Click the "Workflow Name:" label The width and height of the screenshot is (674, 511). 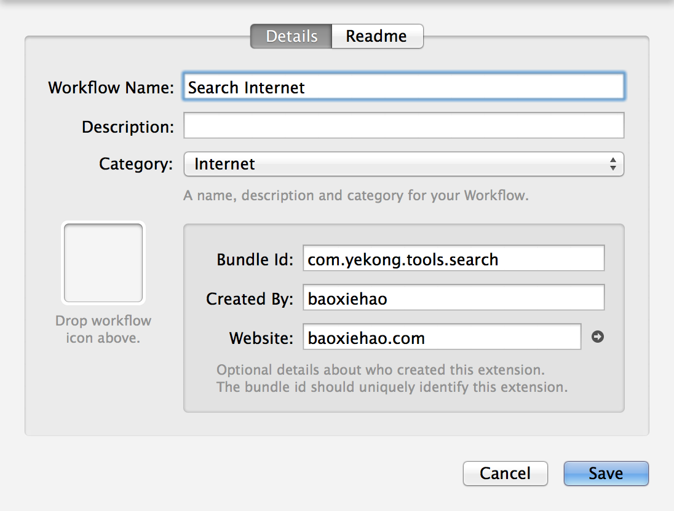coord(111,87)
